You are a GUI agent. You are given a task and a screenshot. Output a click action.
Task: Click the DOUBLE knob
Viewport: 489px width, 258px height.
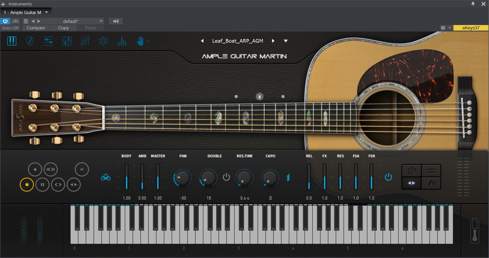(208, 178)
